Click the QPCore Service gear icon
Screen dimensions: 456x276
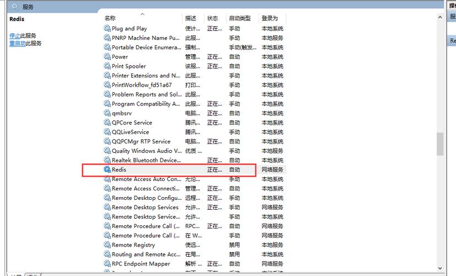click(x=107, y=123)
